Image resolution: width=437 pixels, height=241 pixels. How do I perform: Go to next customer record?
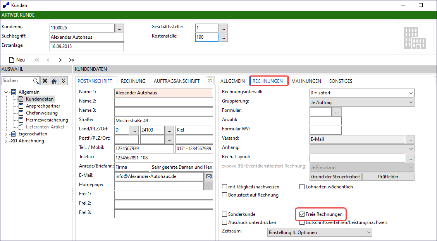coord(60,60)
